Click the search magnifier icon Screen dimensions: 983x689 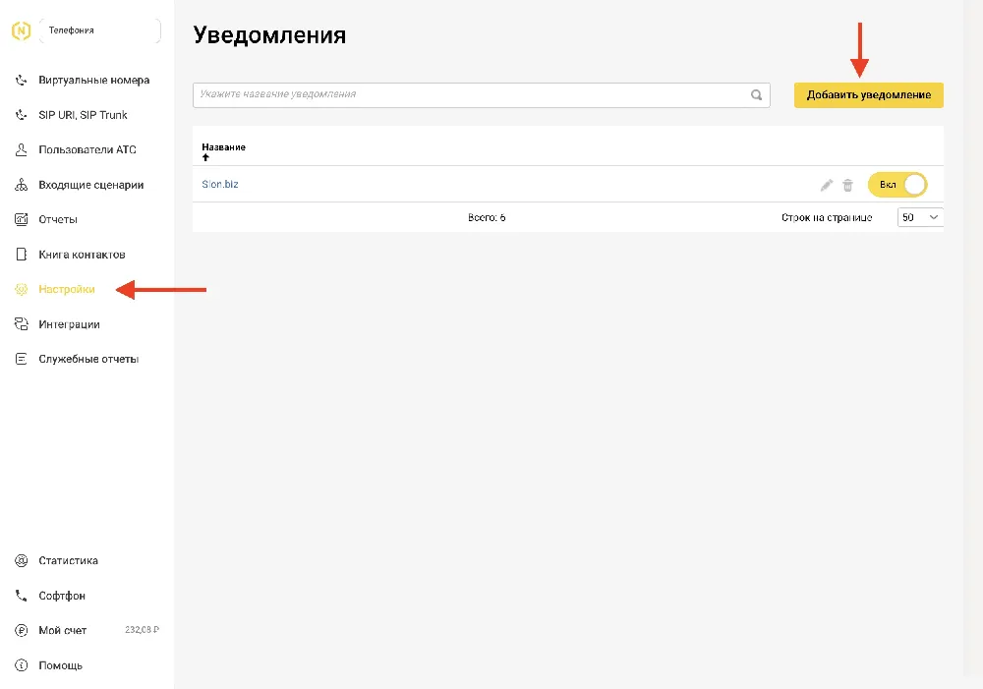[x=756, y=94]
